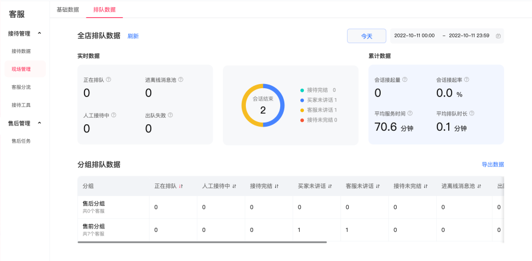This screenshot has width=532, height=261.
Task: Click the 共7个客服 text
Action: pos(93,234)
